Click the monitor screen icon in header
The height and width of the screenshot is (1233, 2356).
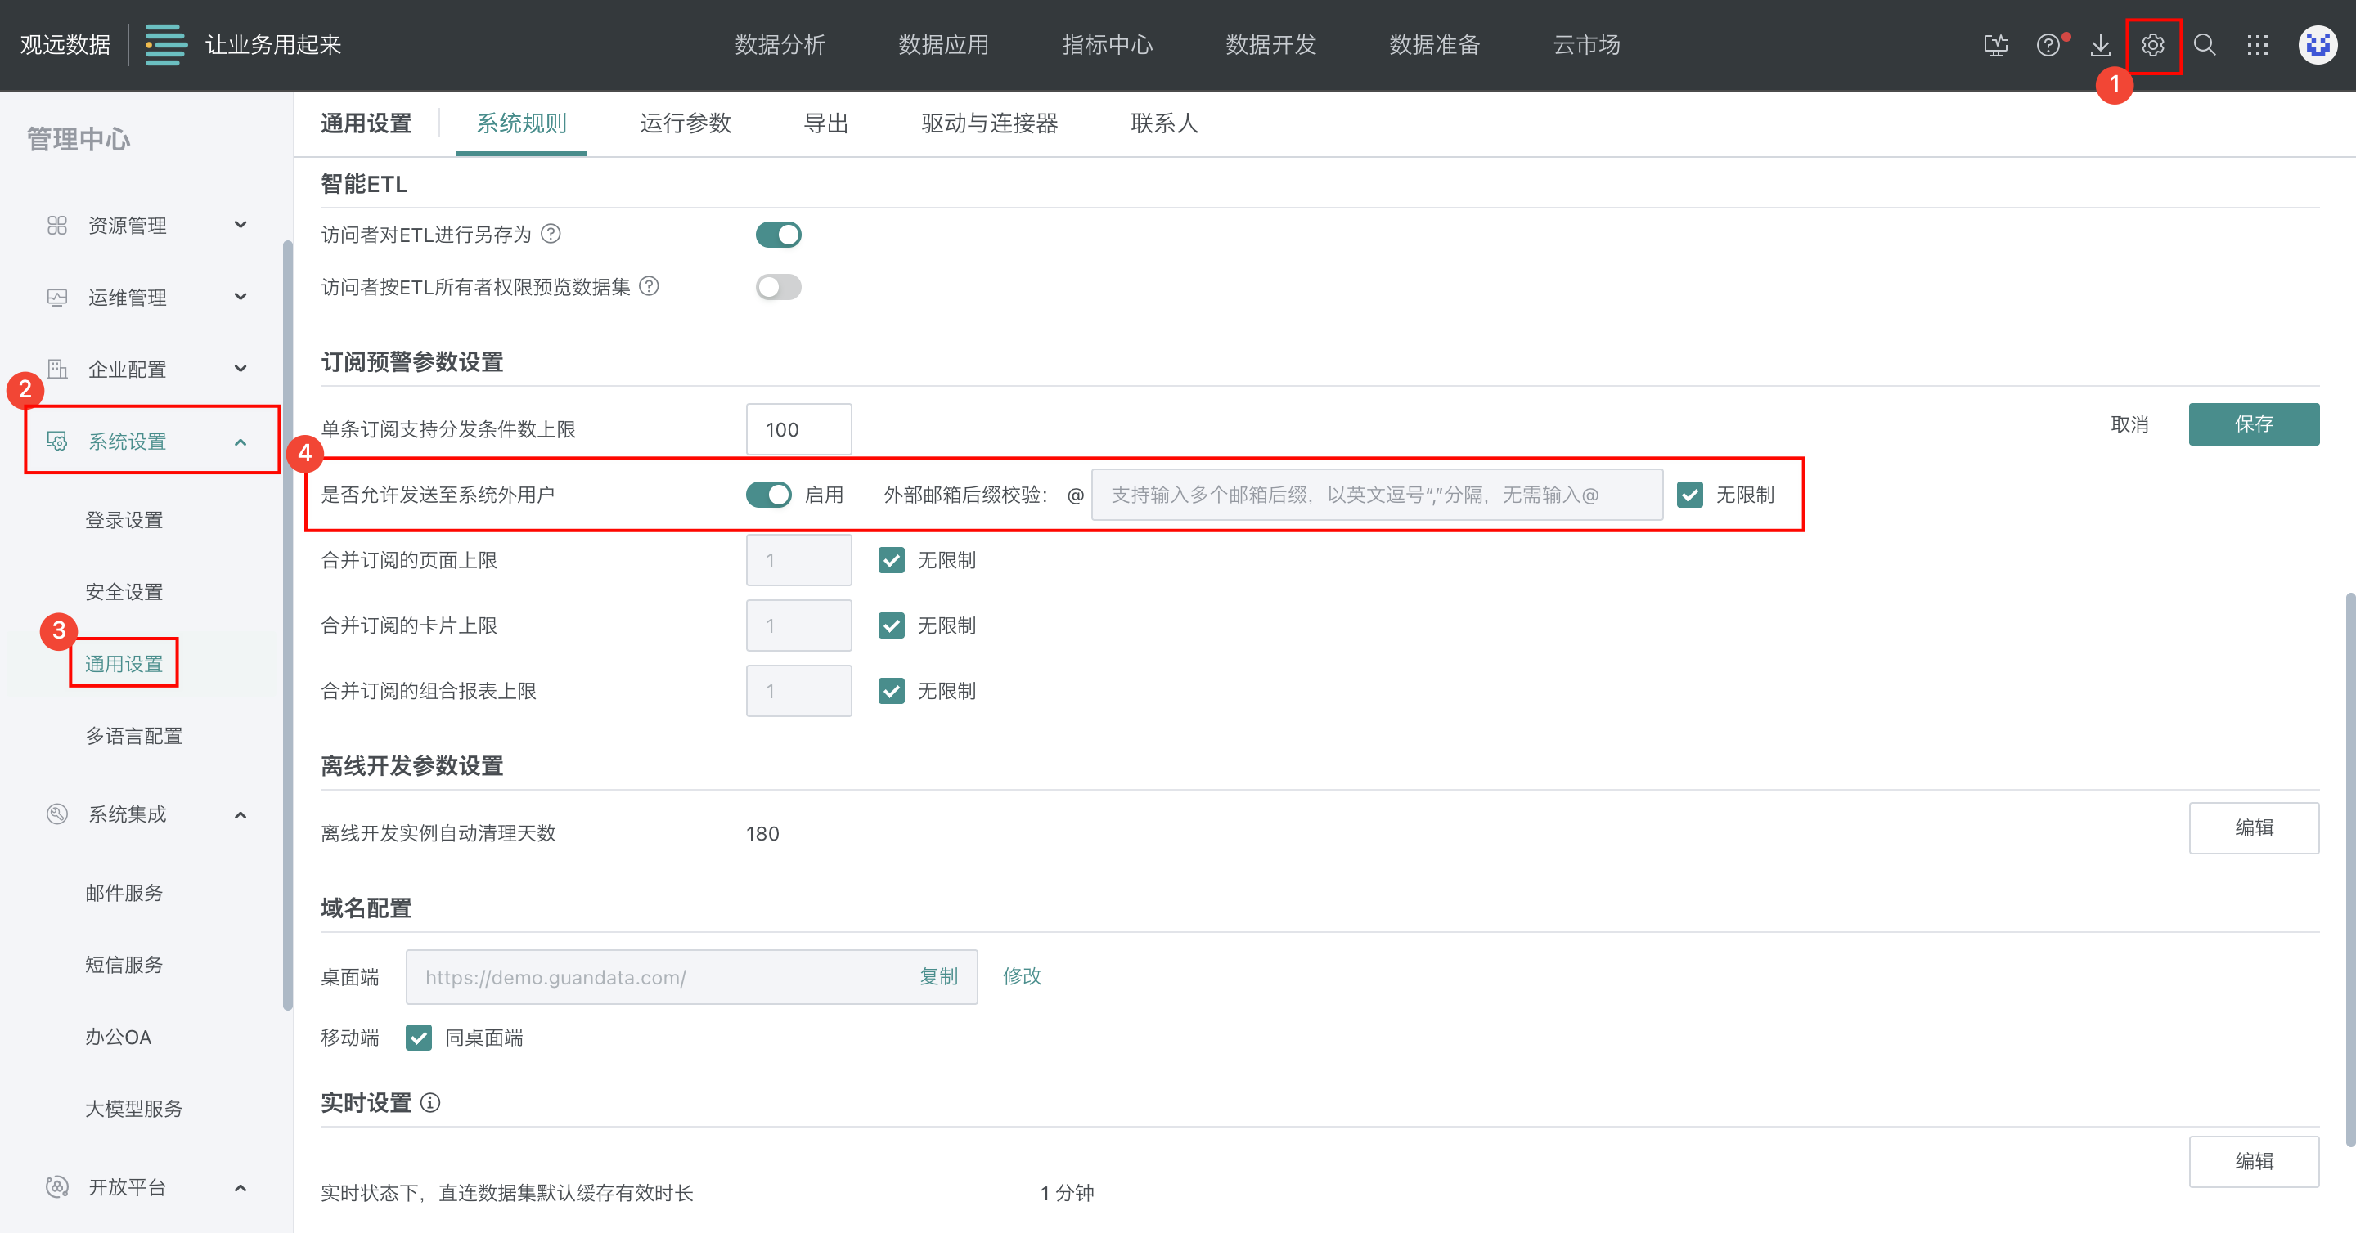click(x=1996, y=45)
